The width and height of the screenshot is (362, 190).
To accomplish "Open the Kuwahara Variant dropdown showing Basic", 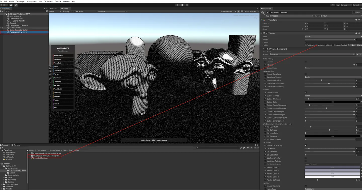I will (x=333, y=77).
